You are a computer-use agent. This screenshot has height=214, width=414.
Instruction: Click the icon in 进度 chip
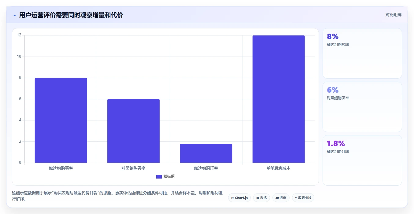[277, 198]
